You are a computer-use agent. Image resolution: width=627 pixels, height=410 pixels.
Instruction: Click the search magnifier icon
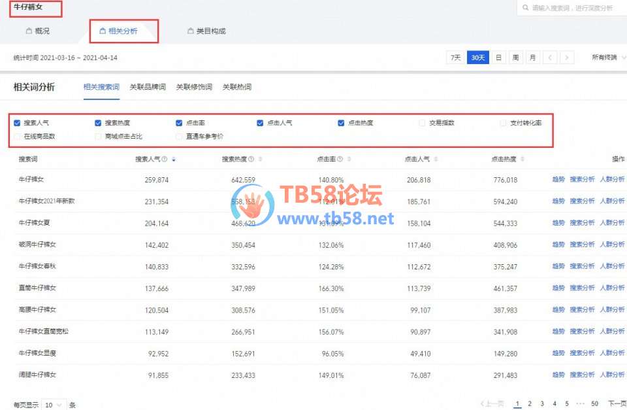pyautogui.click(x=525, y=8)
